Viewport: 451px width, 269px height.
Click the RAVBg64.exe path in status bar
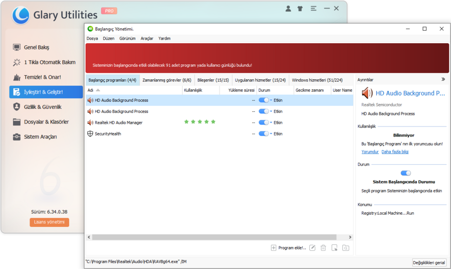tap(136, 261)
